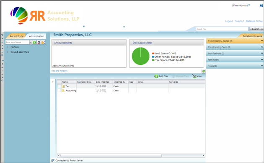This screenshot has height=163, width=264.
Task: Click the red Used Space legend swatch
Action: (x=153, y=53)
